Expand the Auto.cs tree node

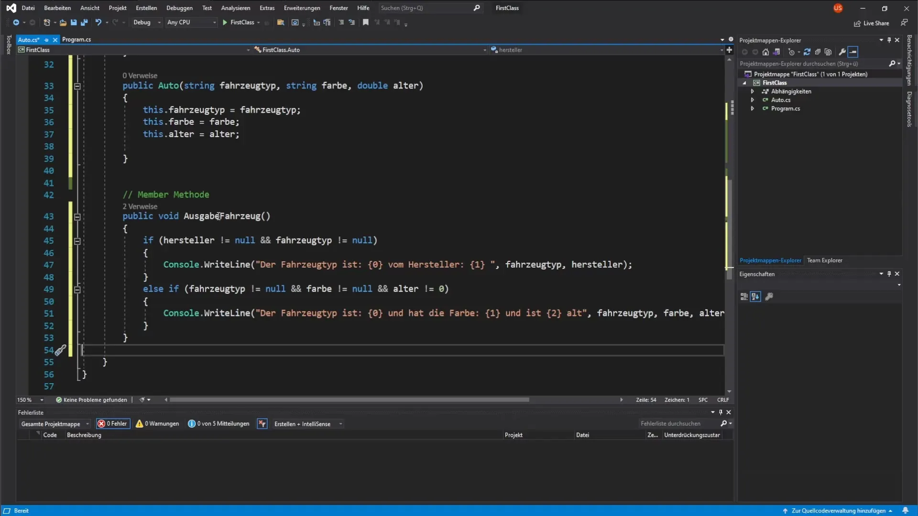[753, 100]
